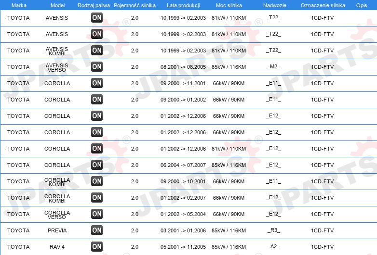Click the 06.2004 -> 07.2007 production years cell
Viewport: 377px width, 255px height.
coord(183,165)
